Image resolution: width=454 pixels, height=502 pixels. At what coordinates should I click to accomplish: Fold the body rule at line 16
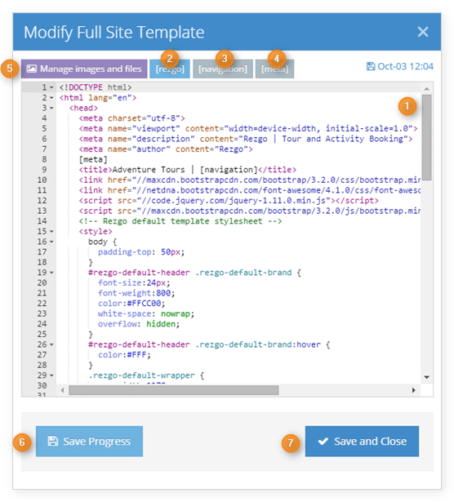(51, 242)
